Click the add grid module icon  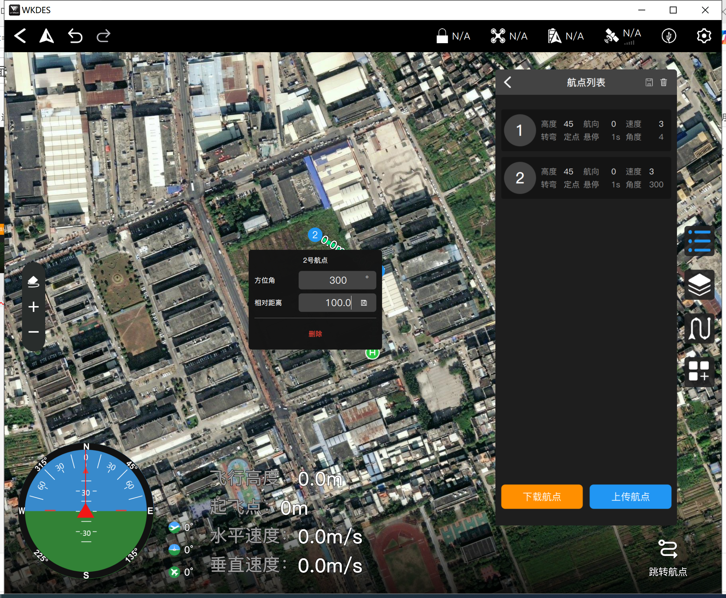point(699,371)
